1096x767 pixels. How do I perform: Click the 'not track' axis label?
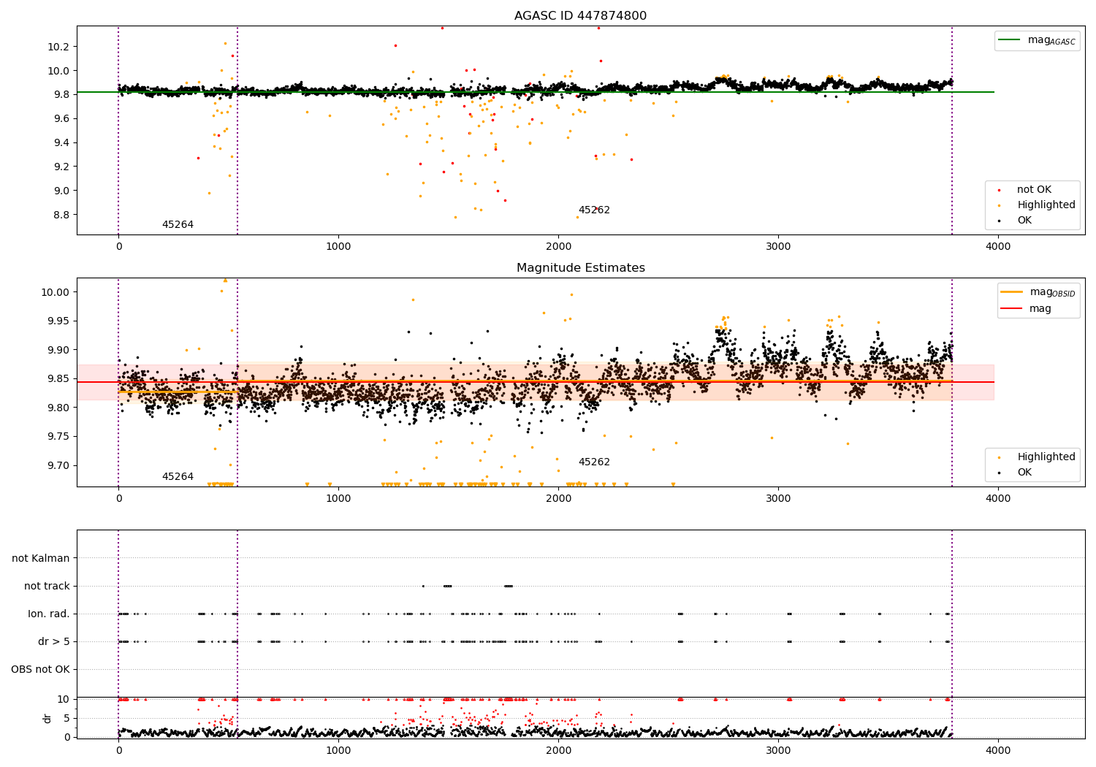(x=47, y=586)
